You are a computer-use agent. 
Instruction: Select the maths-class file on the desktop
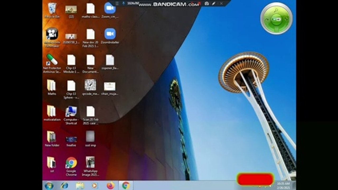91,11
